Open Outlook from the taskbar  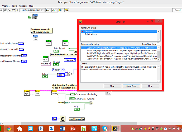coord(51,129)
